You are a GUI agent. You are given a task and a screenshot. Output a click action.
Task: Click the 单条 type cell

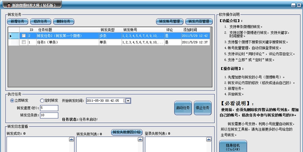click(x=110, y=42)
